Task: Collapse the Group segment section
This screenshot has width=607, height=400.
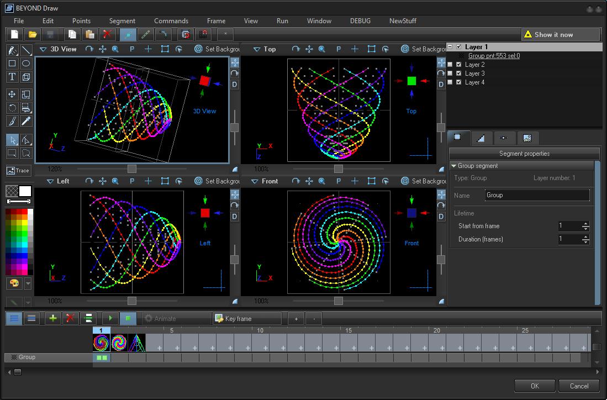Action: pyautogui.click(x=453, y=166)
